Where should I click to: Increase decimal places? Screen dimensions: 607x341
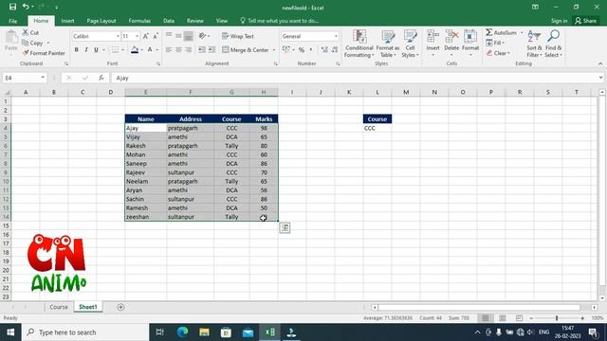324,50
